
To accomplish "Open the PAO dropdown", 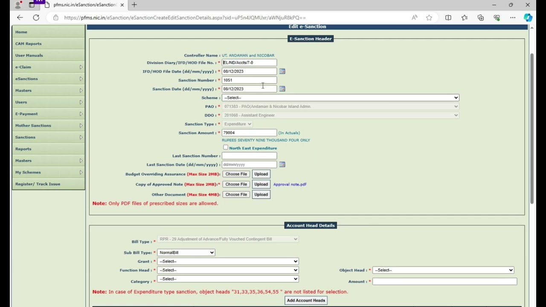I will pyautogui.click(x=340, y=106).
